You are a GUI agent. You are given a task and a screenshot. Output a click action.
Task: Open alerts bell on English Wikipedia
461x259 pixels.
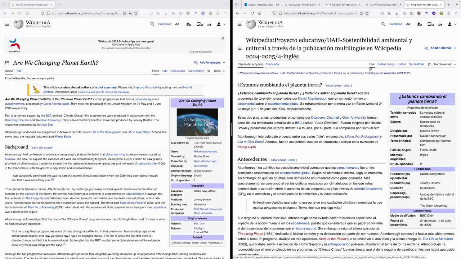(x=188, y=24)
